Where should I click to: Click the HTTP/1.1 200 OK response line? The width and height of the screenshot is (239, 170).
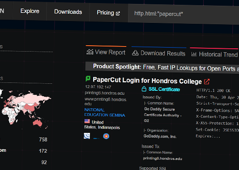[213, 91]
